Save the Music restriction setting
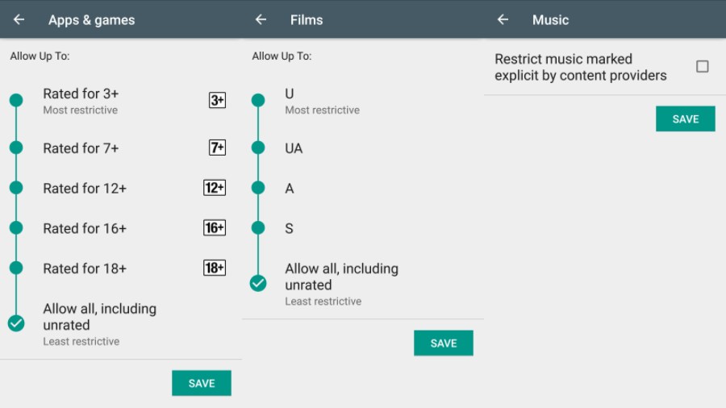Image resolution: width=726 pixels, height=408 pixels. coord(685,119)
